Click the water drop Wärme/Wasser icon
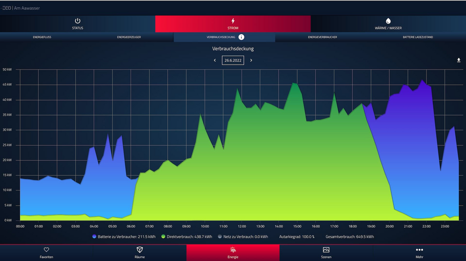Image resolution: width=466 pixels, height=261 pixels. (x=388, y=21)
